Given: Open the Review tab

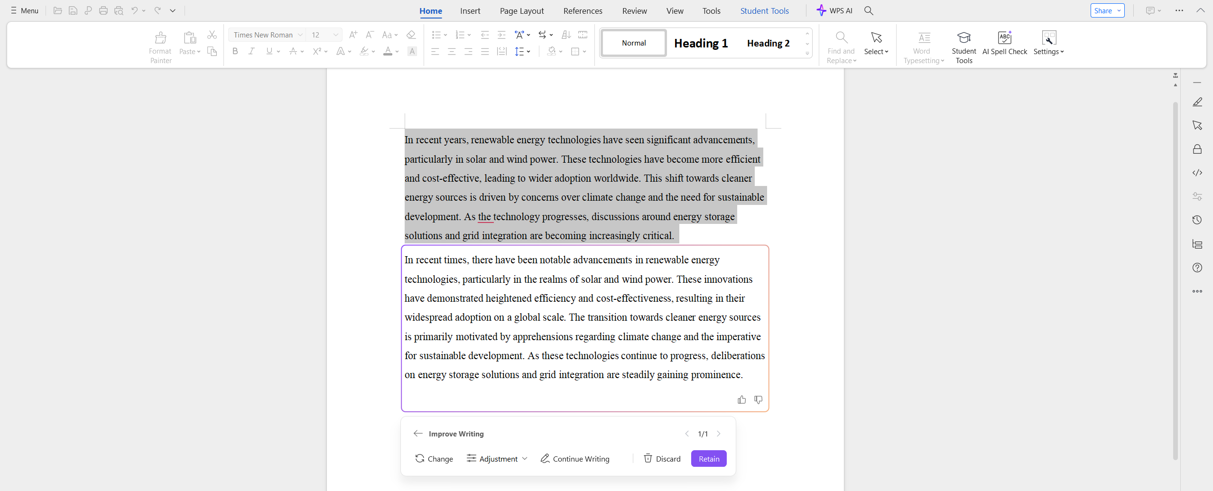Looking at the screenshot, I should tap(634, 11).
